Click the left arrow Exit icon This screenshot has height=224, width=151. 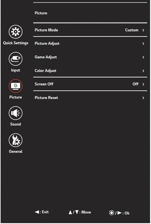coord(37,212)
